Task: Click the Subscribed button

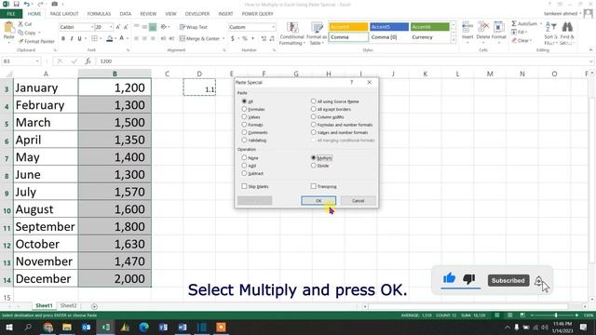Action: point(508,280)
